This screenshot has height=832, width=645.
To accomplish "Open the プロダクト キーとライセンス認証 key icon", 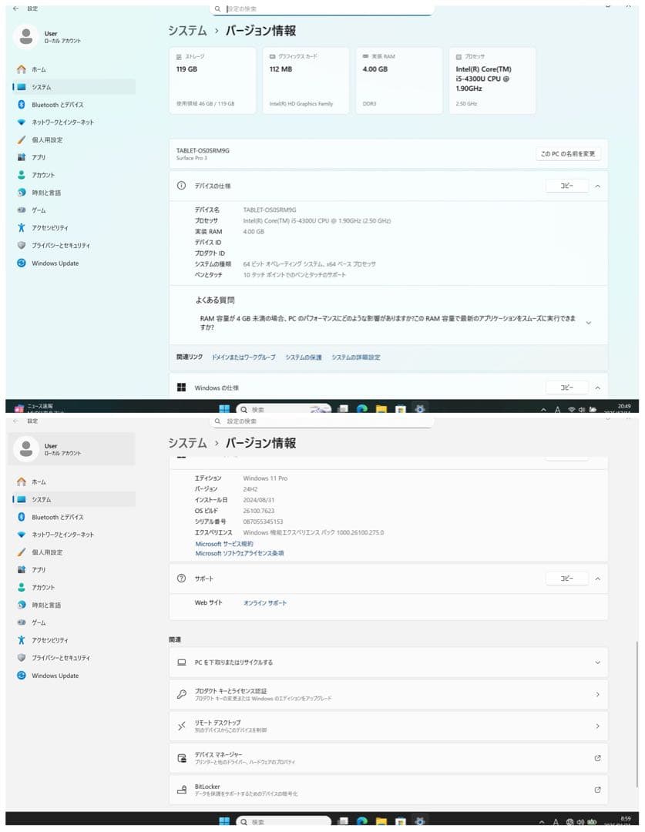I will [182, 694].
